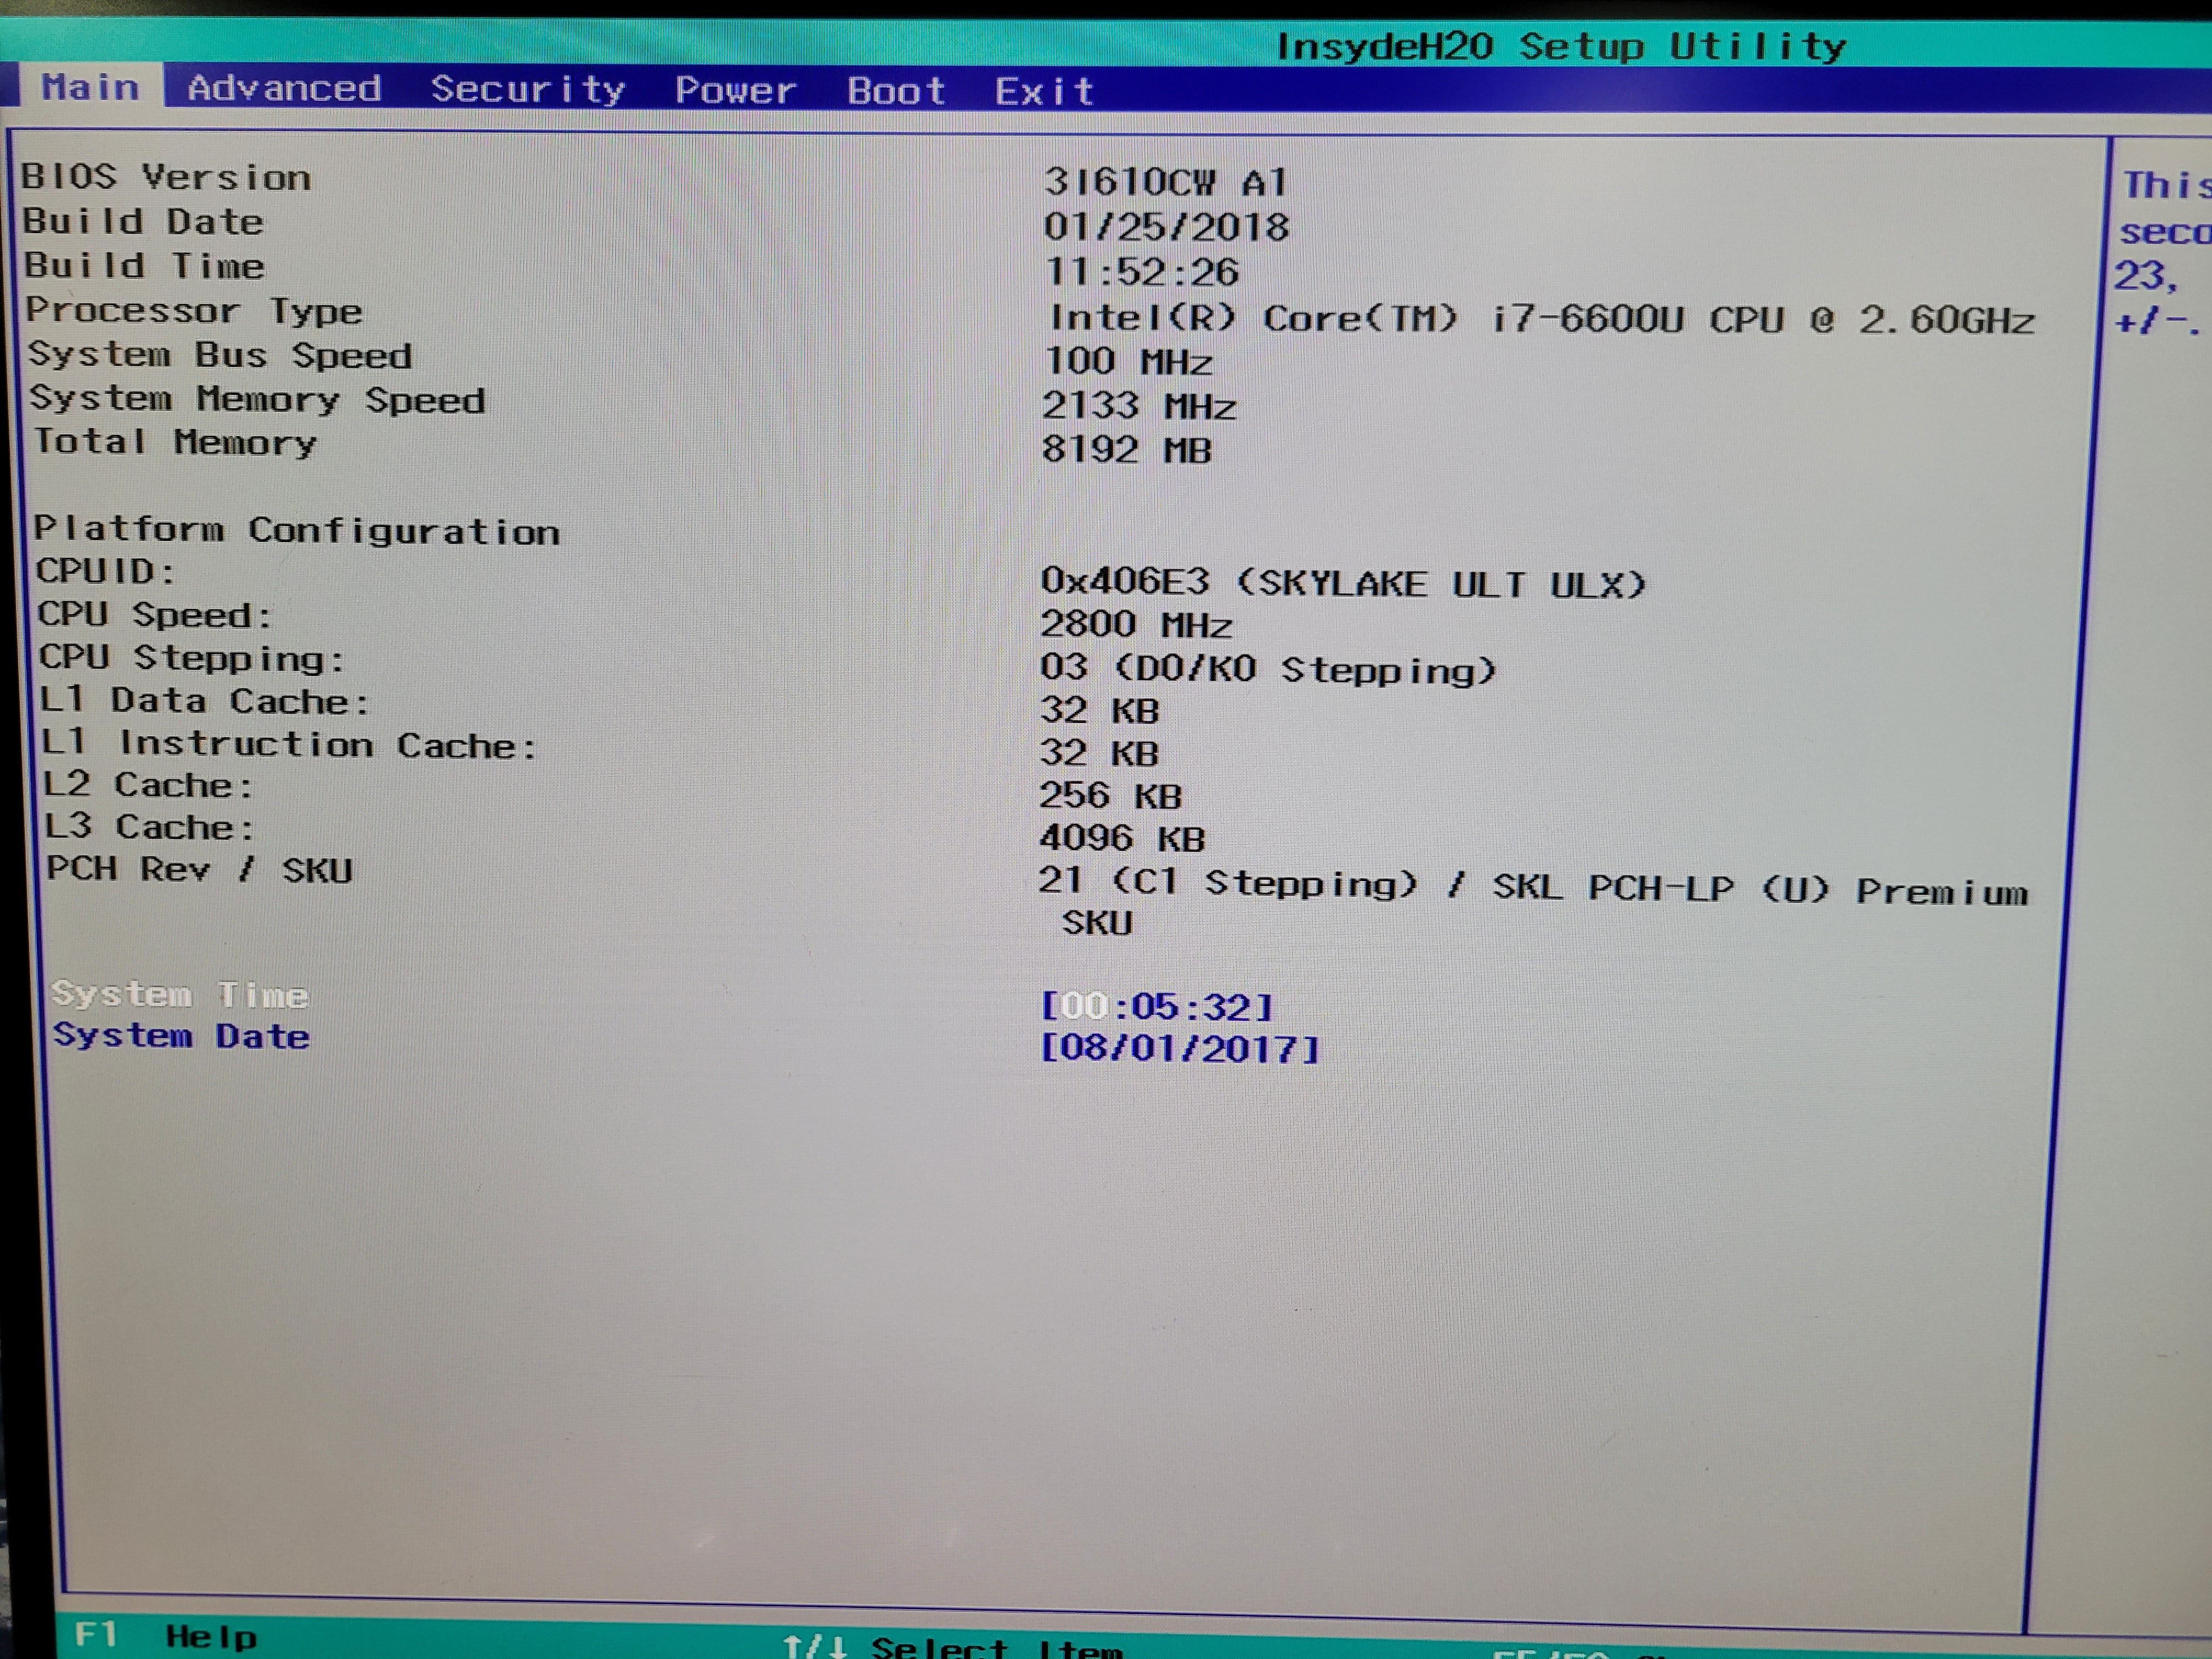Screen dimensions: 2212x1659
Task: Click the L2 Cache label
Action: coord(148,785)
